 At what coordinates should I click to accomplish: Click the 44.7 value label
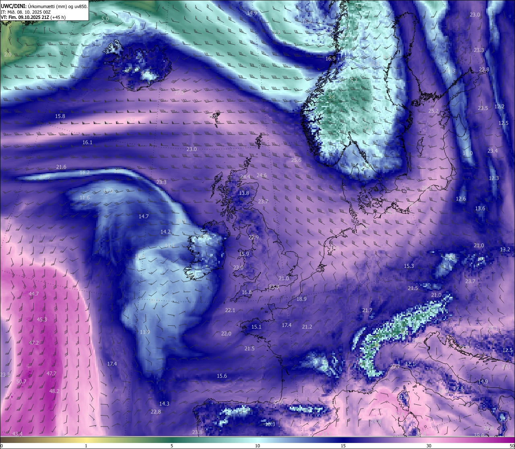click(x=34, y=294)
